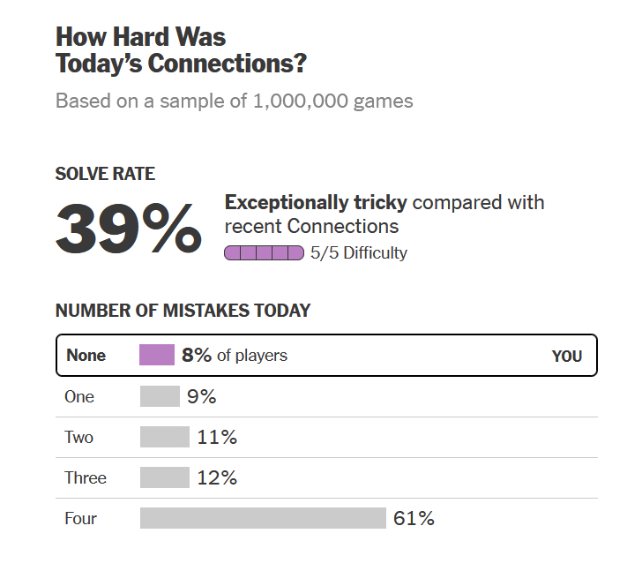This screenshot has height=571, width=642.
Task: Click the 61% value for Four
Action: (x=414, y=518)
